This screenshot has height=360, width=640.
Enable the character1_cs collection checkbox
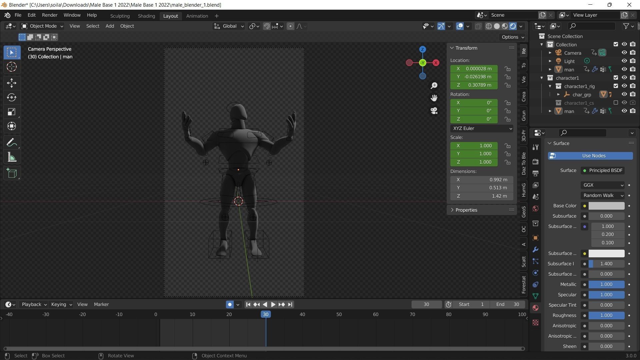pos(616,103)
